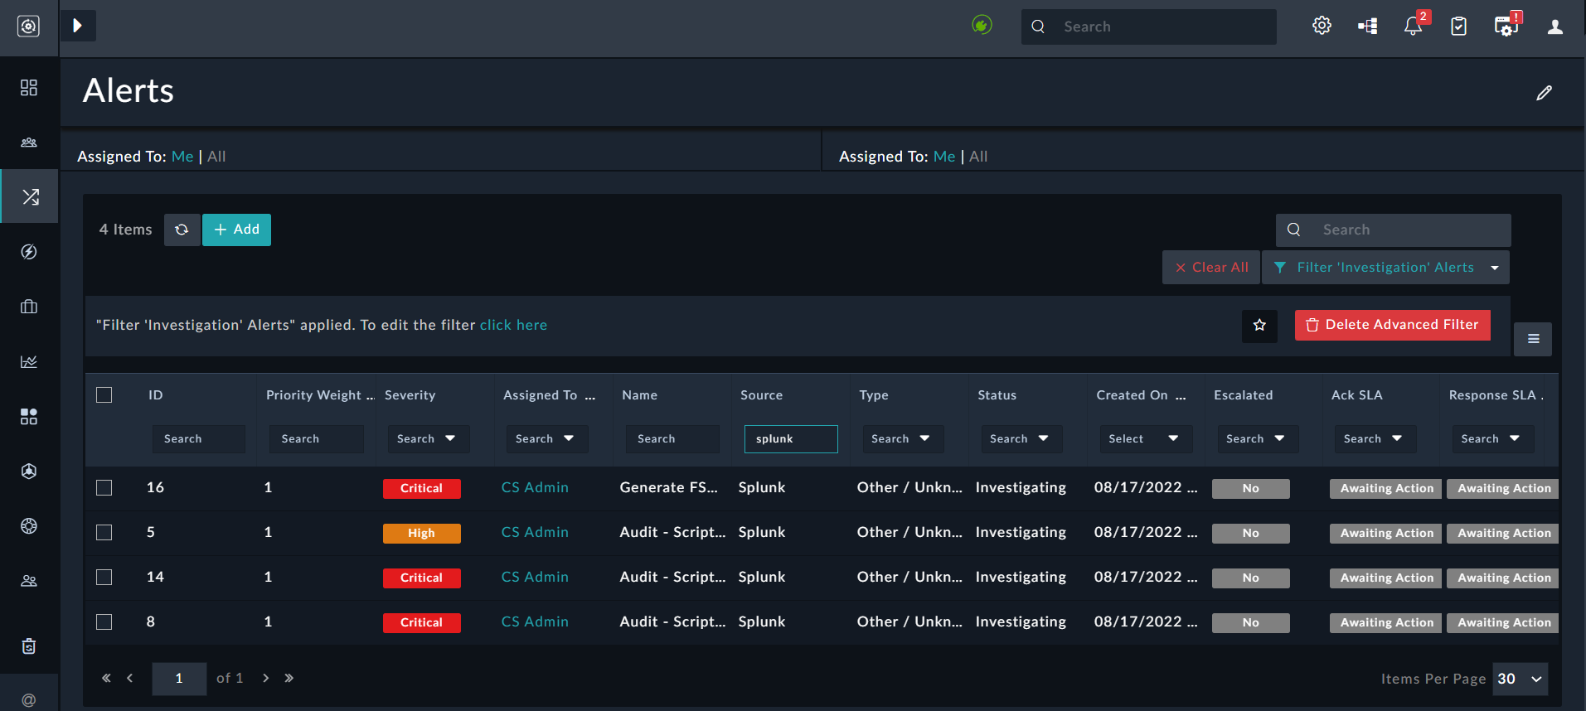Go to the next page arrow
Image resolution: width=1586 pixels, height=711 pixels.
[x=265, y=678]
